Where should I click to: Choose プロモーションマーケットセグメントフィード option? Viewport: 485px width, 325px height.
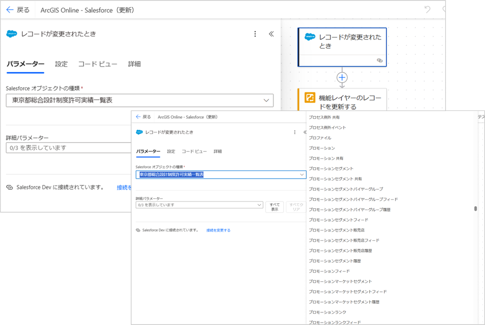click(x=347, y=291)
